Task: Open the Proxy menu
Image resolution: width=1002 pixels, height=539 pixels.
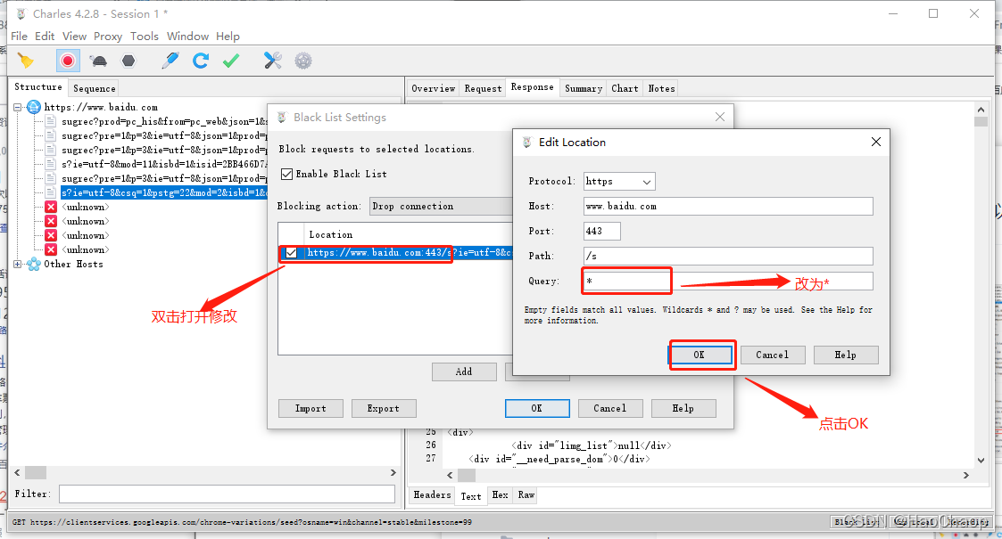Action: pos(108,37)
